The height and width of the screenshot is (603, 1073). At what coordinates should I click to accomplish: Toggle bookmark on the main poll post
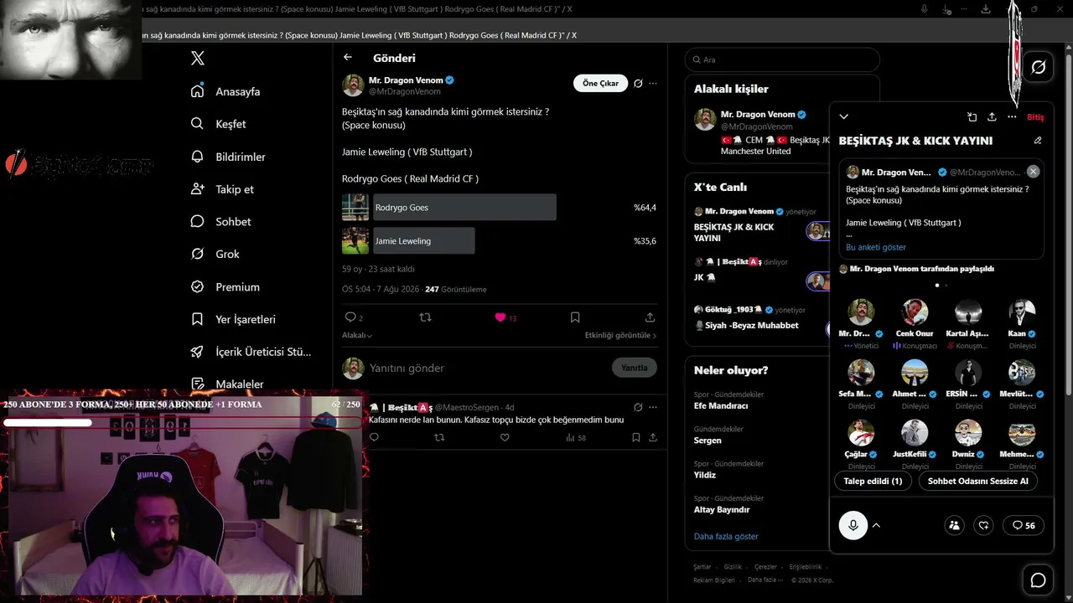click(x=575, y=317)
